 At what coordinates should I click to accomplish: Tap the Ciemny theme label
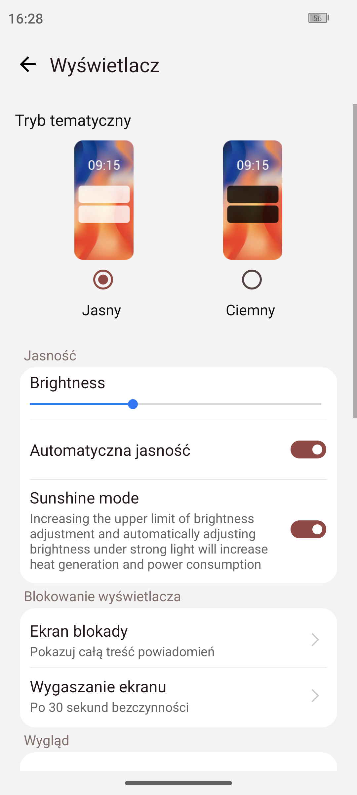(x=250, y=310)
